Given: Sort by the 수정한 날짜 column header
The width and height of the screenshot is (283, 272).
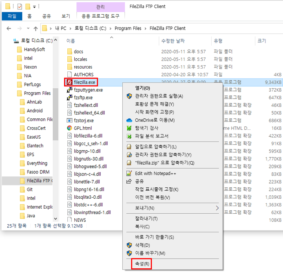Looking at the screenshot, I should click(185, 41).
